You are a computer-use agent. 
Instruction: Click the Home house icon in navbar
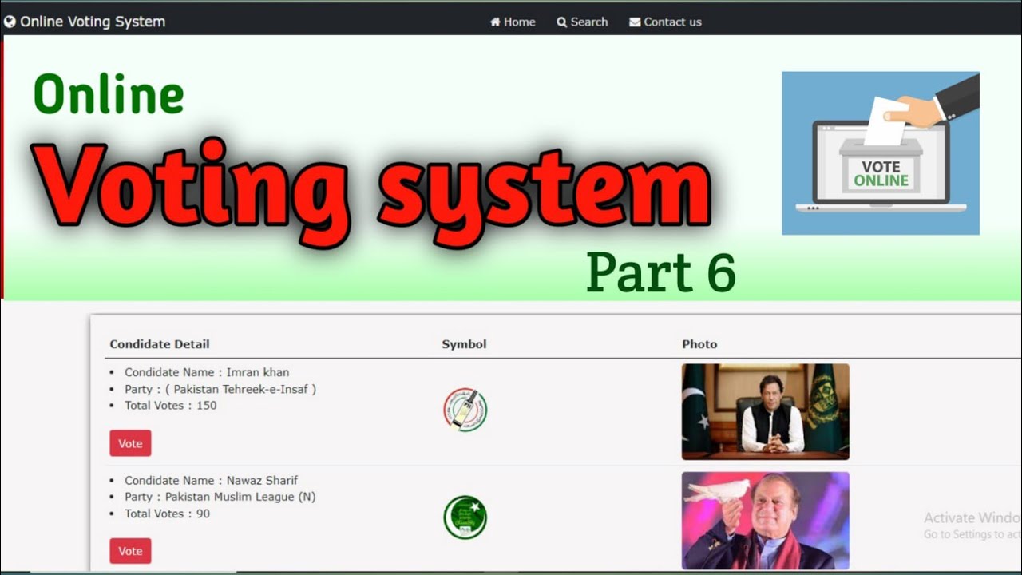tap(495, 22)
